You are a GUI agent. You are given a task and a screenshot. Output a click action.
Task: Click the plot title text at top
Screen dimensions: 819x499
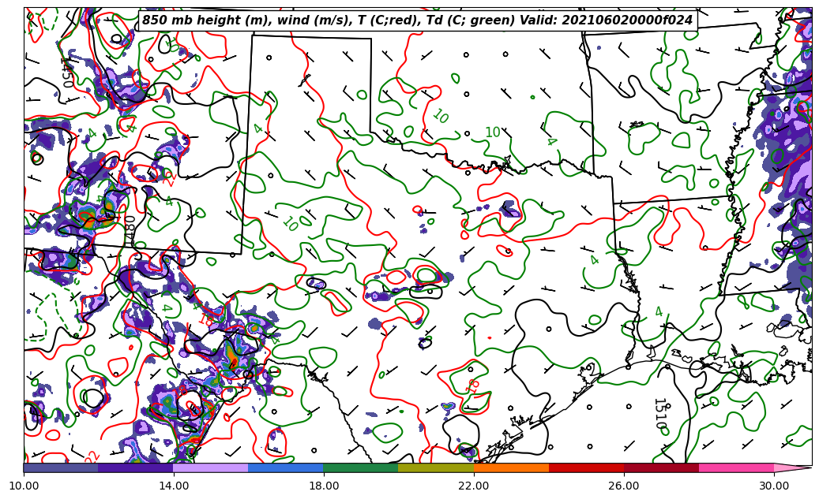[x=417, y=20]
